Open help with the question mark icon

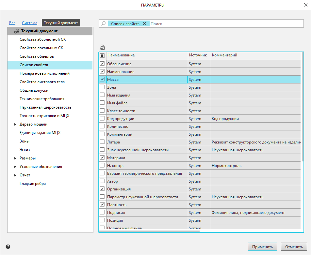click(x=8, y=247)
